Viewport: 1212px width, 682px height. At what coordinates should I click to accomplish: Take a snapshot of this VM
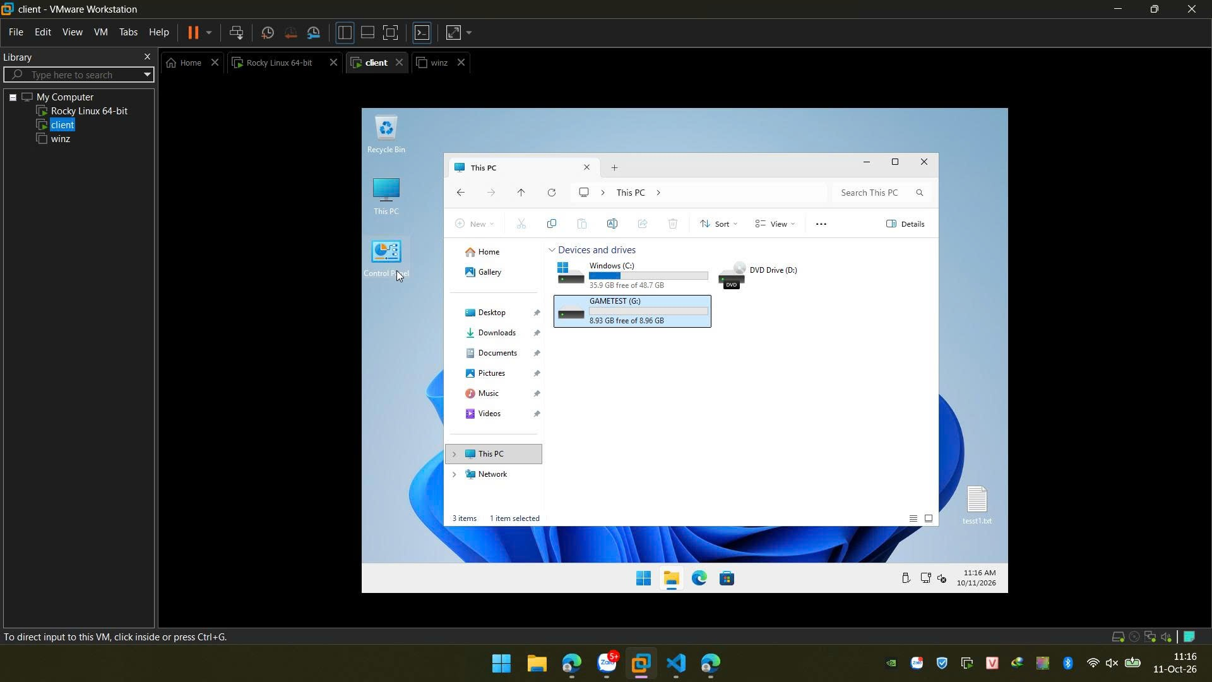pyautogui.click(x=268, y=32)
